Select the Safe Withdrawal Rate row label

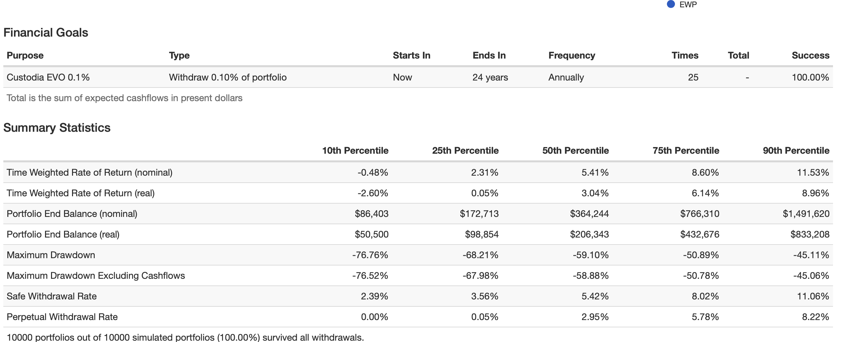point(52,296)
